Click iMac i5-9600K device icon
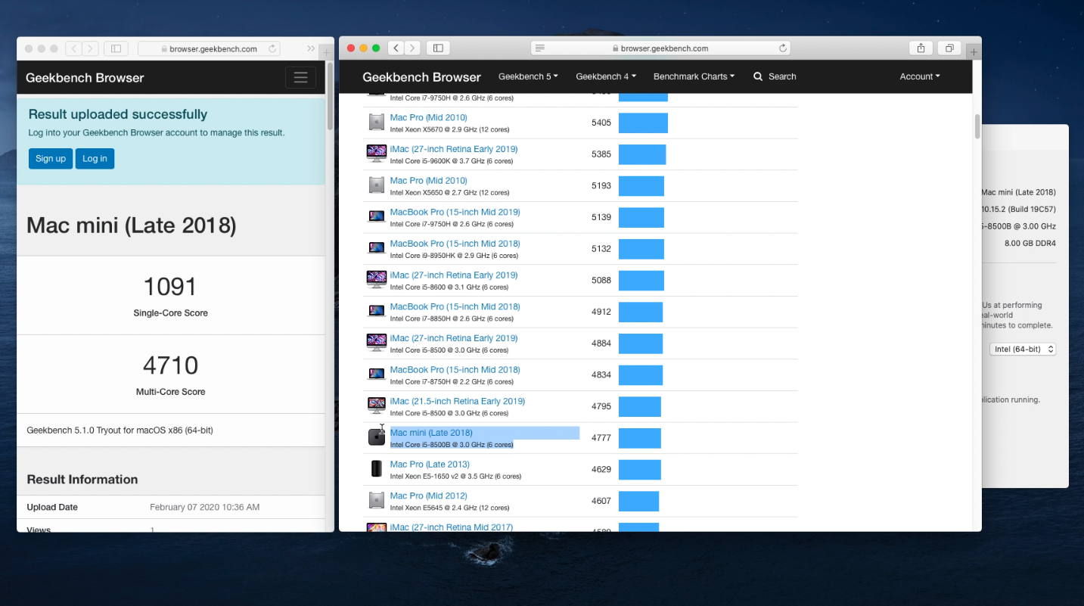This screenshot has height=606, width=1084. tap(376, 153)
